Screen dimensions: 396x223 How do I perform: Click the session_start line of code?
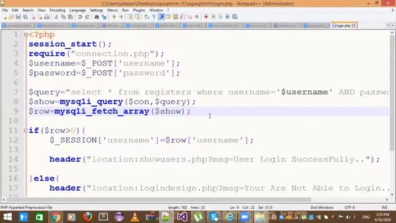coord(70,44)
